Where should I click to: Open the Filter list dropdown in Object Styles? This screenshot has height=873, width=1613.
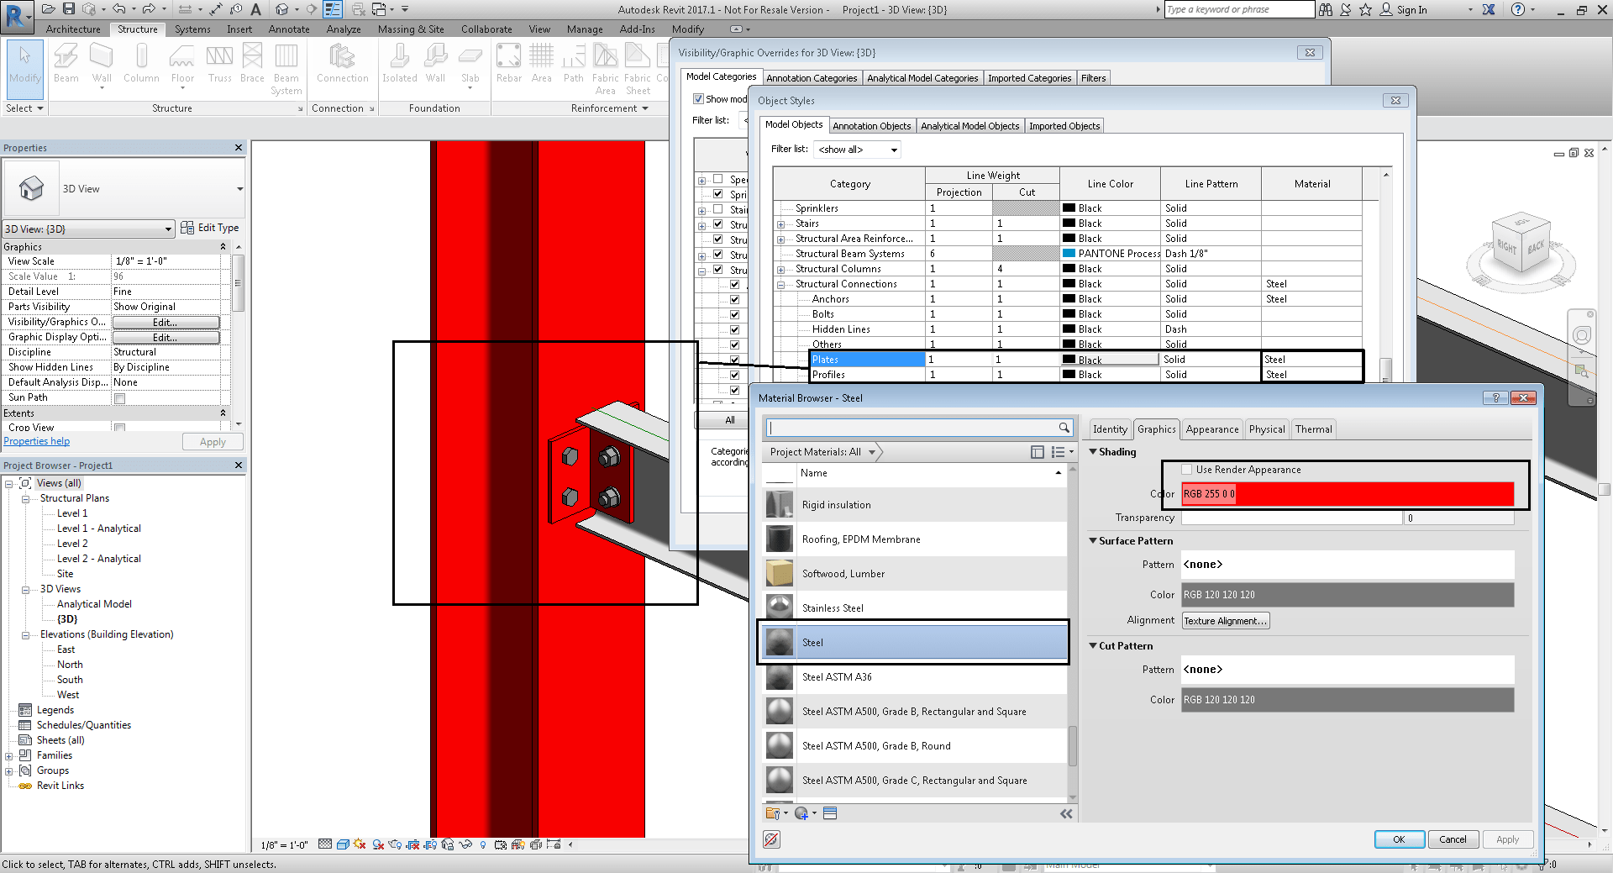858,150
